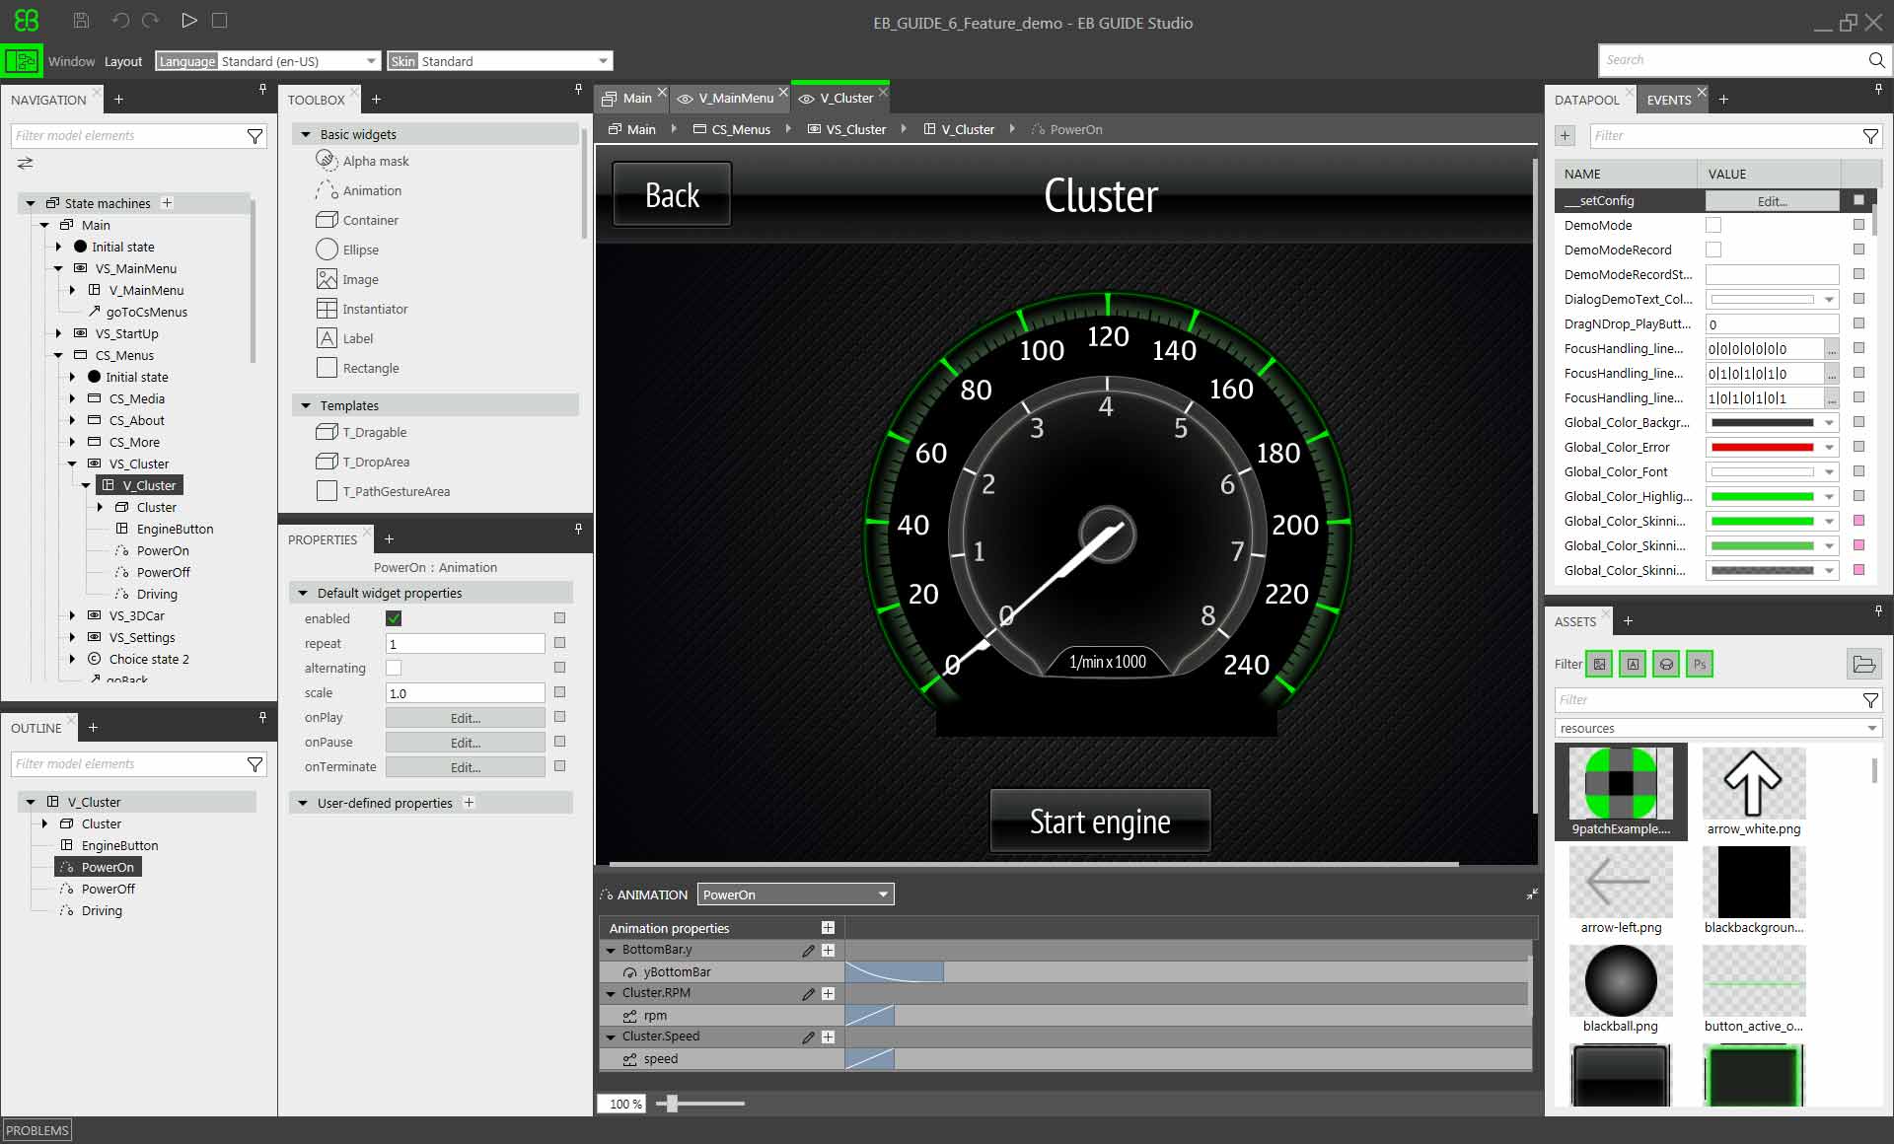Viewport: 1894px width, 1144px height.
Task: Open the Language dropdown
Action: click(x=266, y=61)
